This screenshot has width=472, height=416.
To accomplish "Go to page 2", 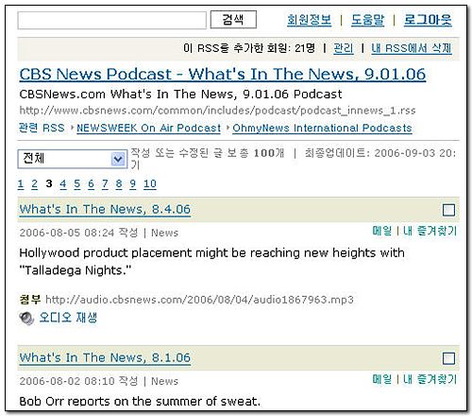I will pos(35,183).
